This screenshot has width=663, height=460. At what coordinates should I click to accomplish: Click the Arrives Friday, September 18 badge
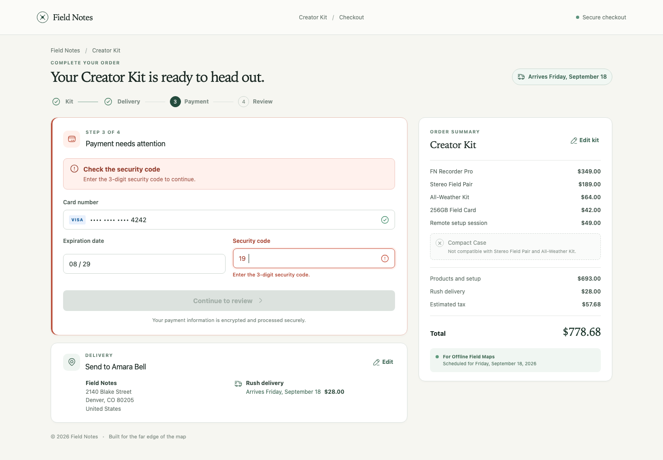click(x=562, y=77)
